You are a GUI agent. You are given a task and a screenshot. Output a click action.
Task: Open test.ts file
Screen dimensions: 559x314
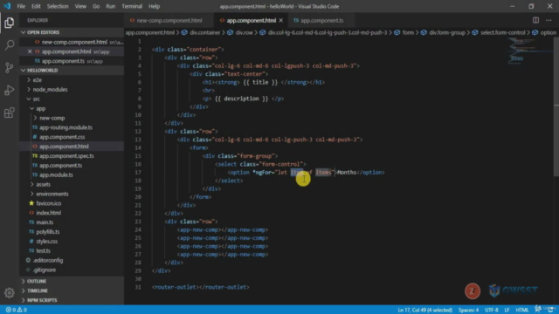pos(43,250)
